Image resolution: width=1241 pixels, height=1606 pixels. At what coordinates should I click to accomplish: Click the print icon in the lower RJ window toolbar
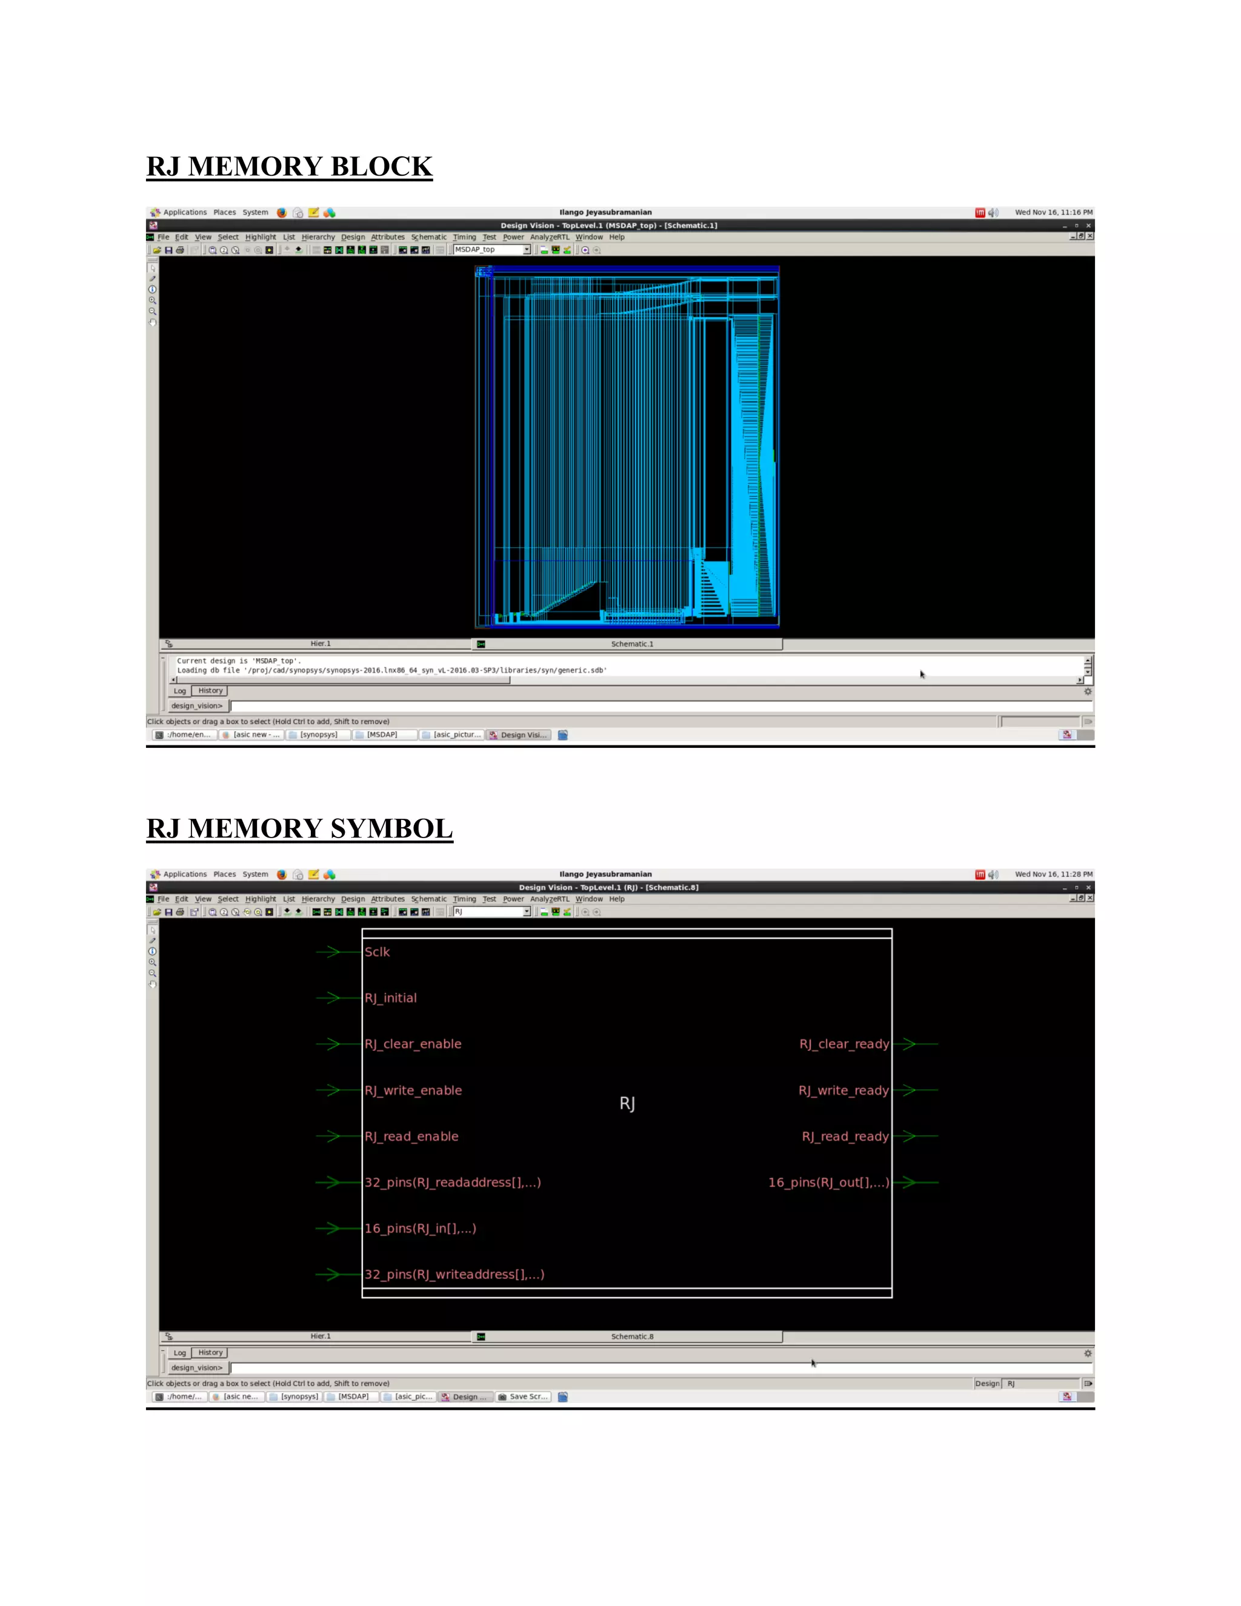[x=180, y=912]
